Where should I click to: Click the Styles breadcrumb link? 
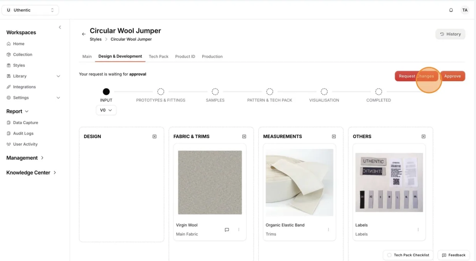(96, 39)
